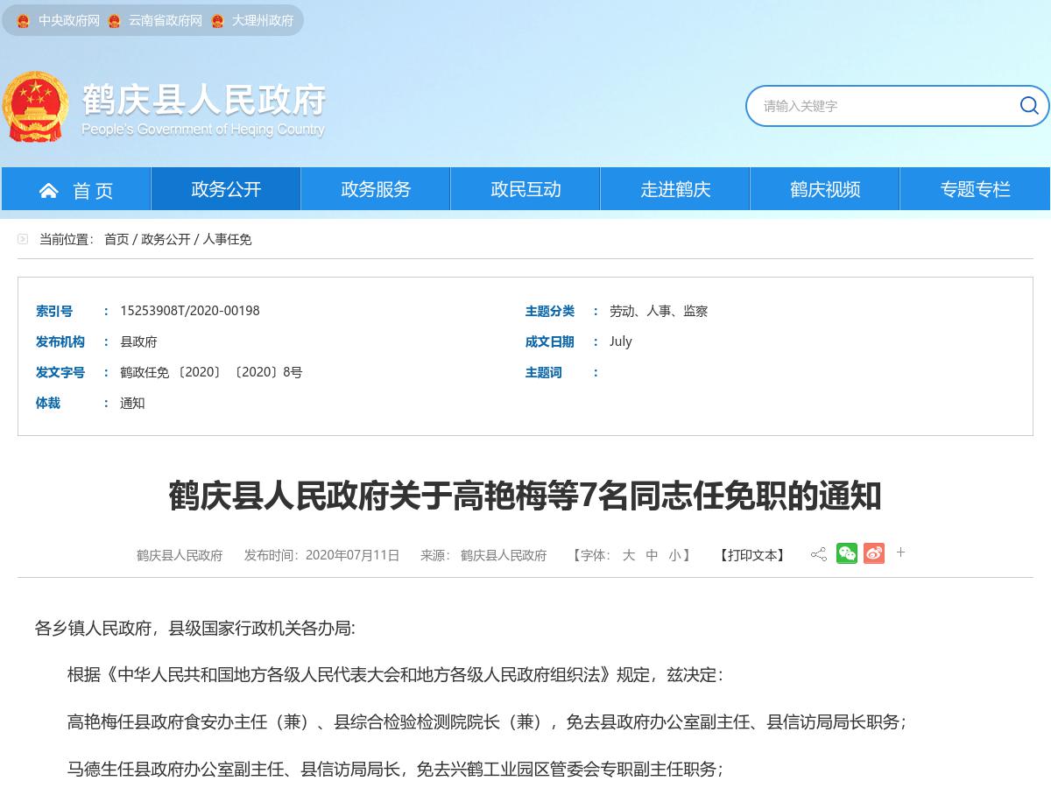Open the 政民互动 menu item
This screenshot has width=1051, height=788.
525,189
